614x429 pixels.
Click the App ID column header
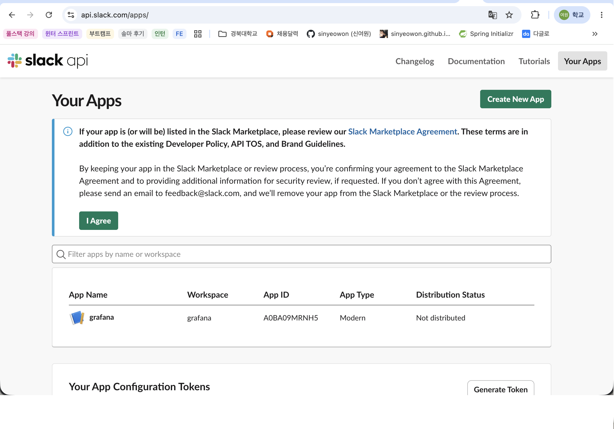276,295
